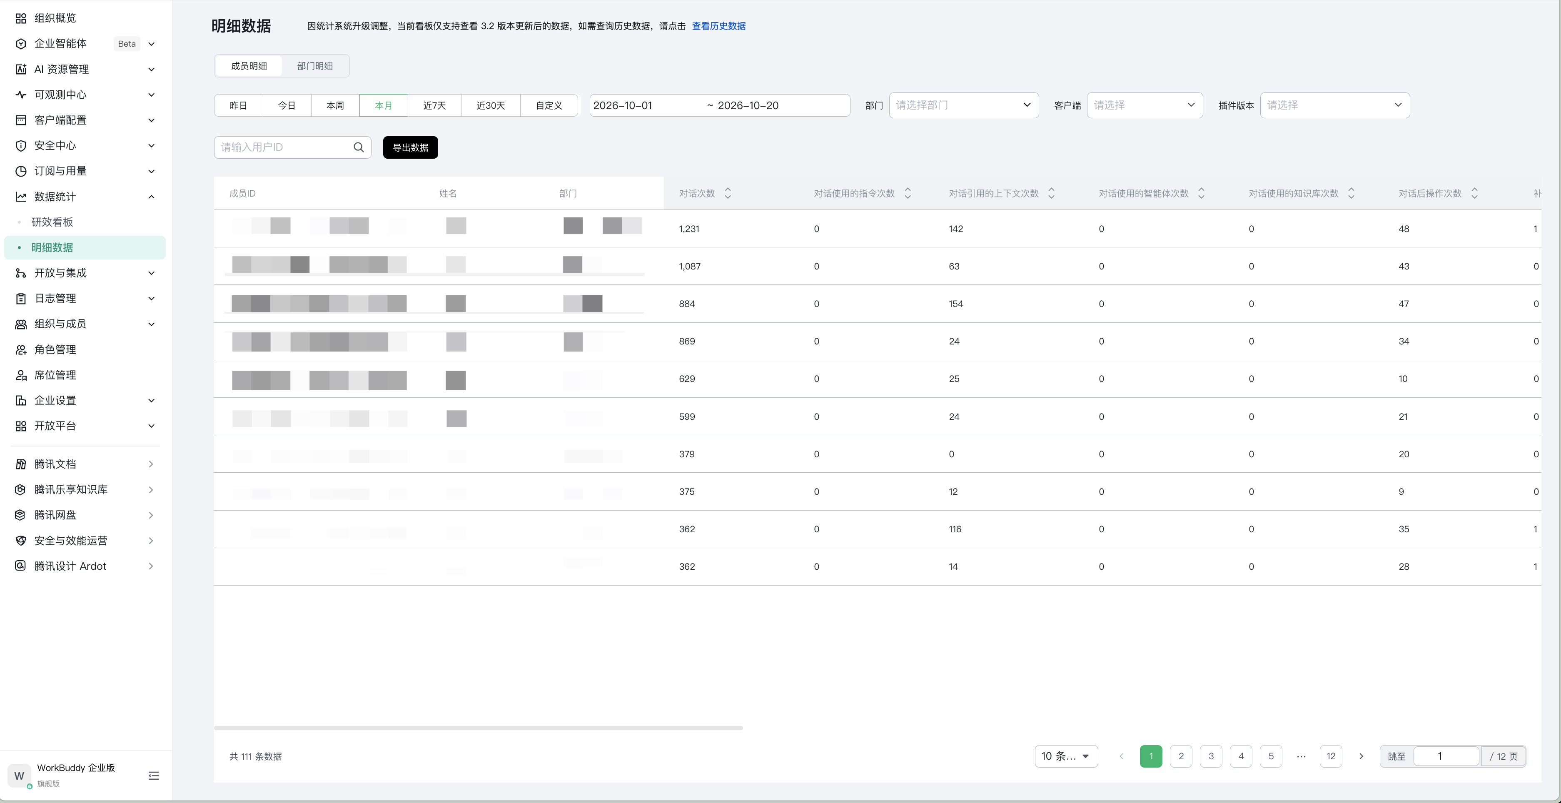This screenshot has height=803, width=1561.
Task: Open the 查看历史数据 link
Action: tap(719, 26)
